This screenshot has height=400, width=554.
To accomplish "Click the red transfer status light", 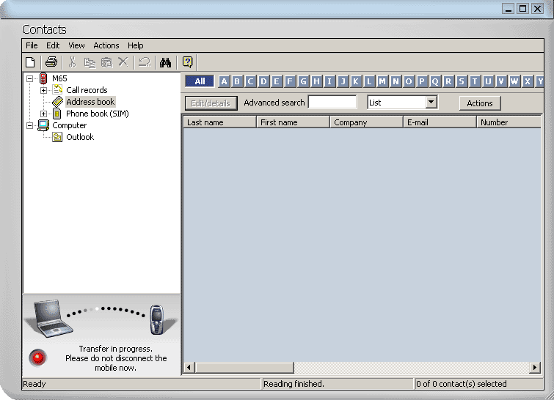I will [37, 358].
